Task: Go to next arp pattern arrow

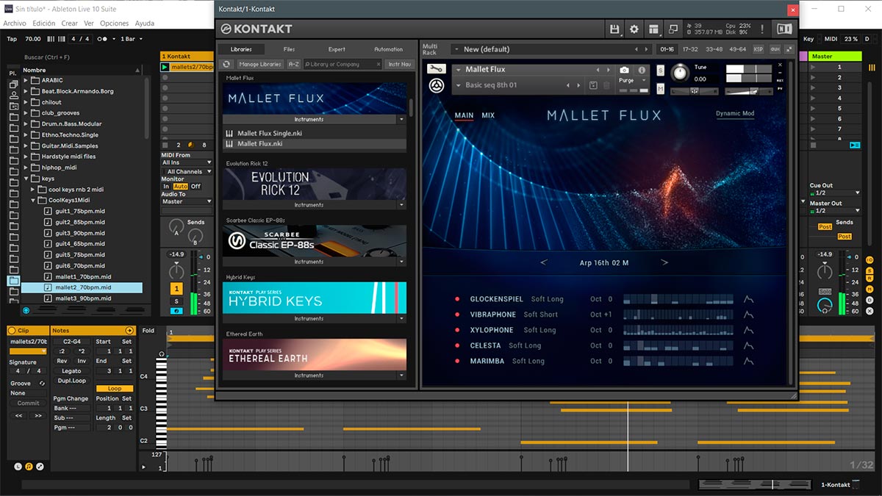Action: tap(664, 262)
